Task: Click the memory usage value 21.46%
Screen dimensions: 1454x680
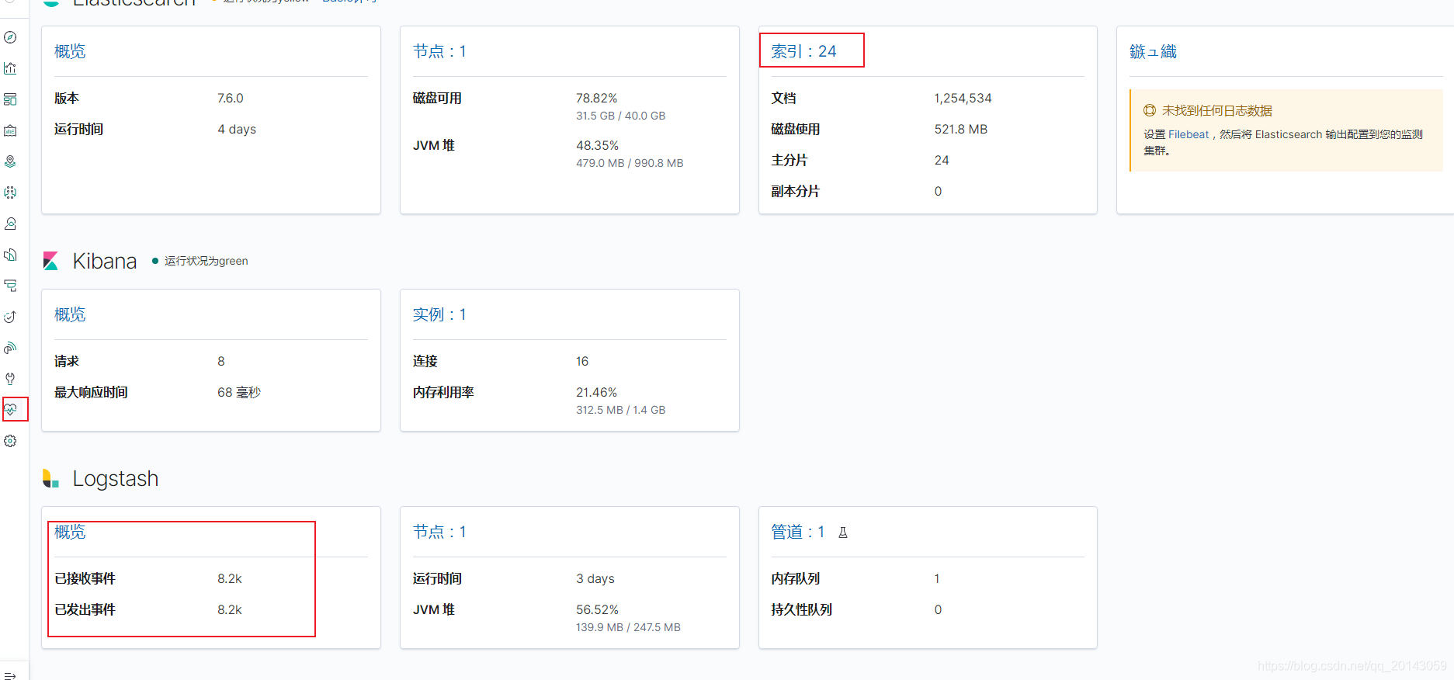Action: coord(597,393)
